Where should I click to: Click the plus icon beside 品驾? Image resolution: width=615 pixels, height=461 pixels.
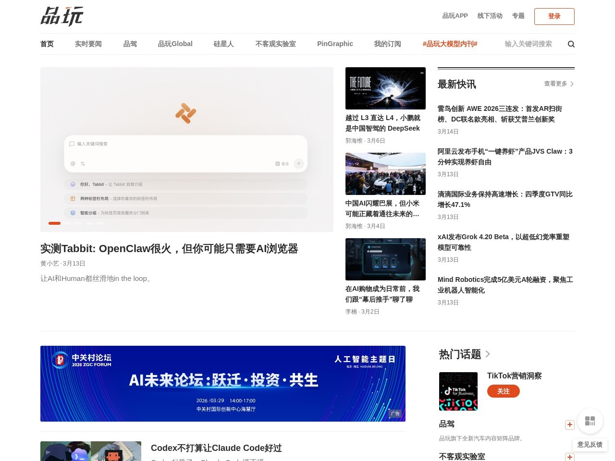tap(570, 425)
